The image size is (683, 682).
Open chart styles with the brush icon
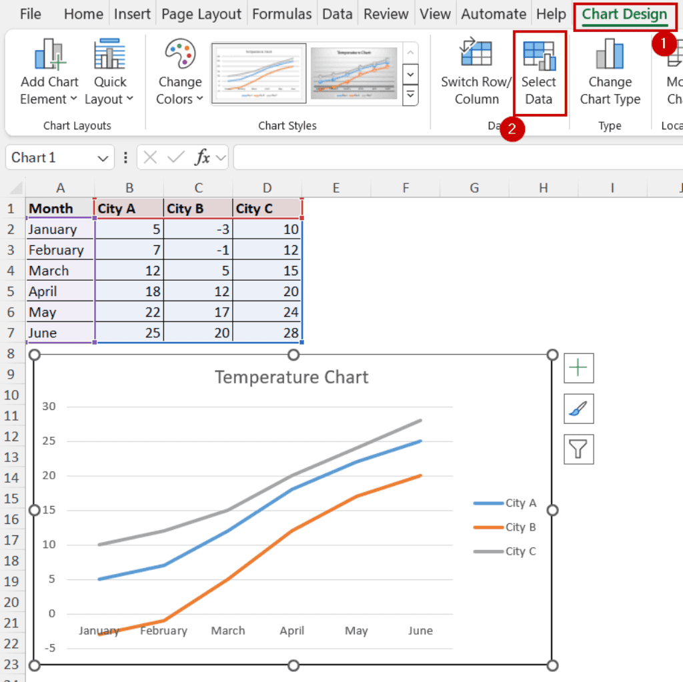point(578,409)
